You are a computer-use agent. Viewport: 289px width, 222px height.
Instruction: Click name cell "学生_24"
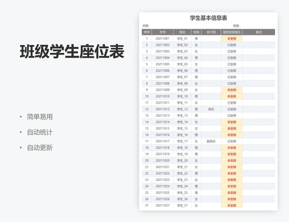click(182, 186)
